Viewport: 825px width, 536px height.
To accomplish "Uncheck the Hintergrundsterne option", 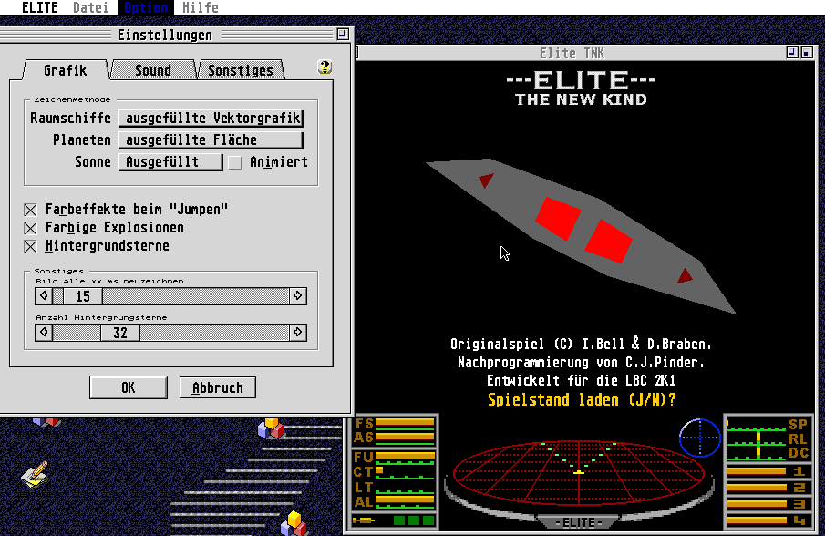I will (x=31, y=246).
